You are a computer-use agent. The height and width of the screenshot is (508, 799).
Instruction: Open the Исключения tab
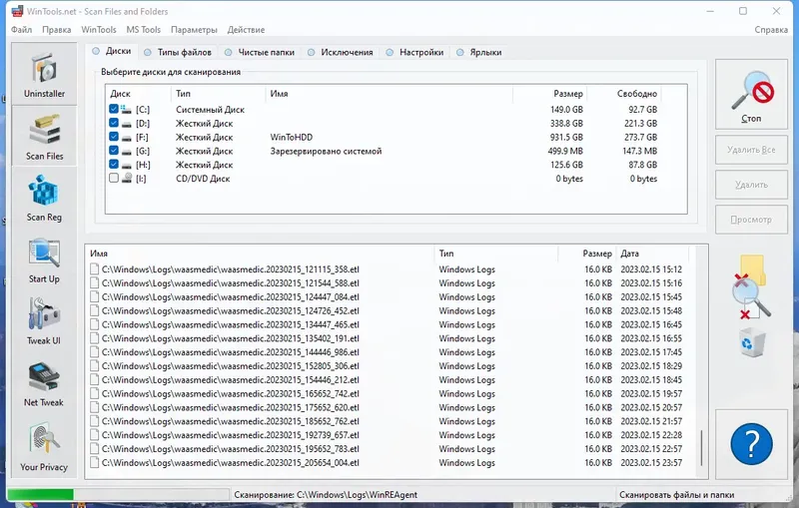(x=340, y=52)
